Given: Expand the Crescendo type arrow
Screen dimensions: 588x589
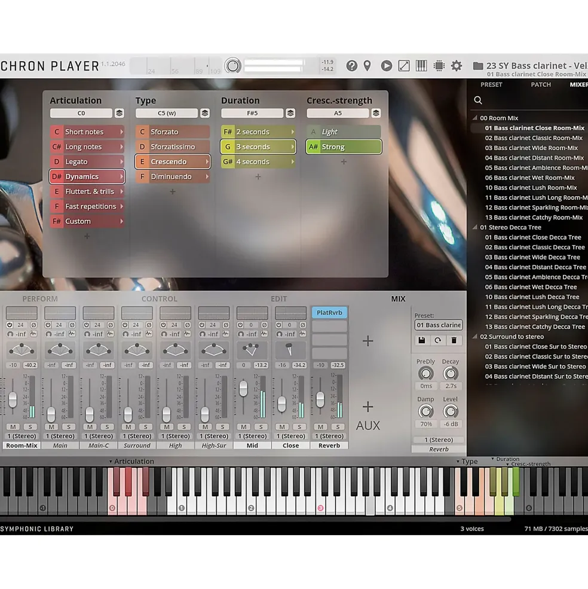Looking at the screenshot, I should point(207,161).
